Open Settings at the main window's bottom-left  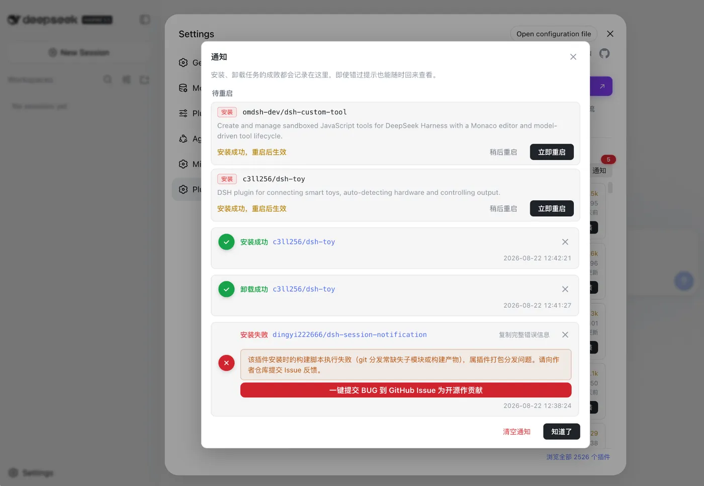coord(31,473)
